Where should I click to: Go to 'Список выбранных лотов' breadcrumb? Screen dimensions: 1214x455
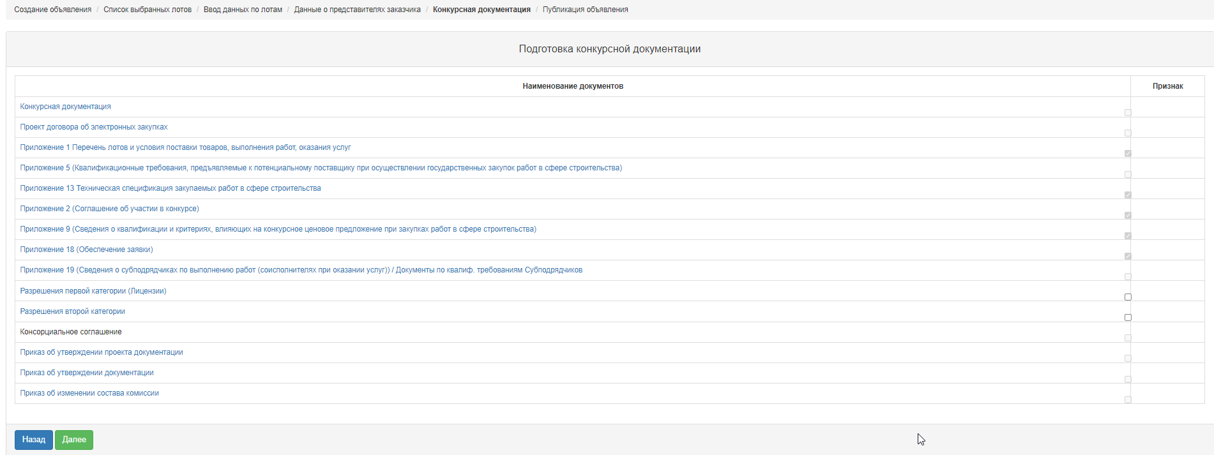pyautogui.click(x=148, y=10)
